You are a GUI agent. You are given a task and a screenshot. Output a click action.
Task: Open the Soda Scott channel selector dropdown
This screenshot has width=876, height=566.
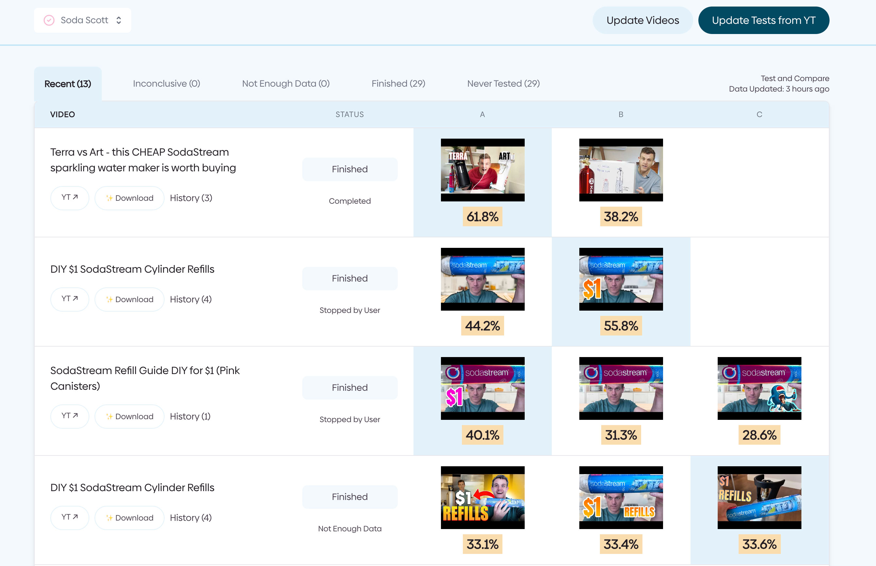pos(118,20)
